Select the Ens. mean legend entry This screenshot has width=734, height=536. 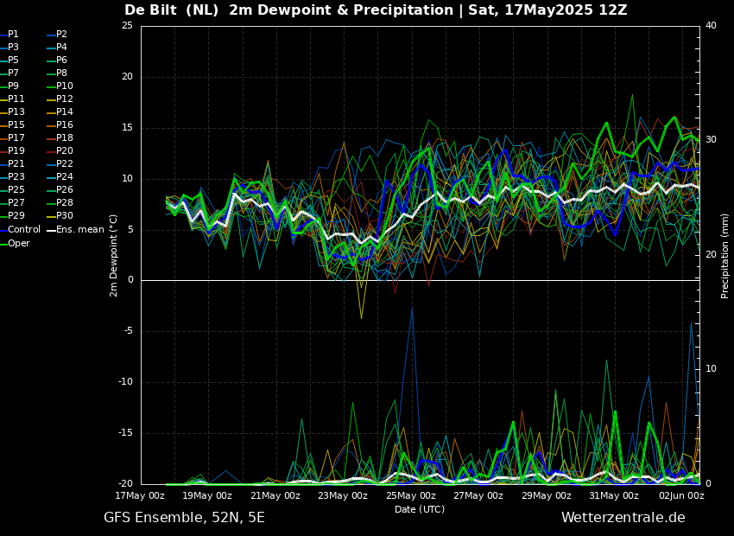click(x=79, y=230)
